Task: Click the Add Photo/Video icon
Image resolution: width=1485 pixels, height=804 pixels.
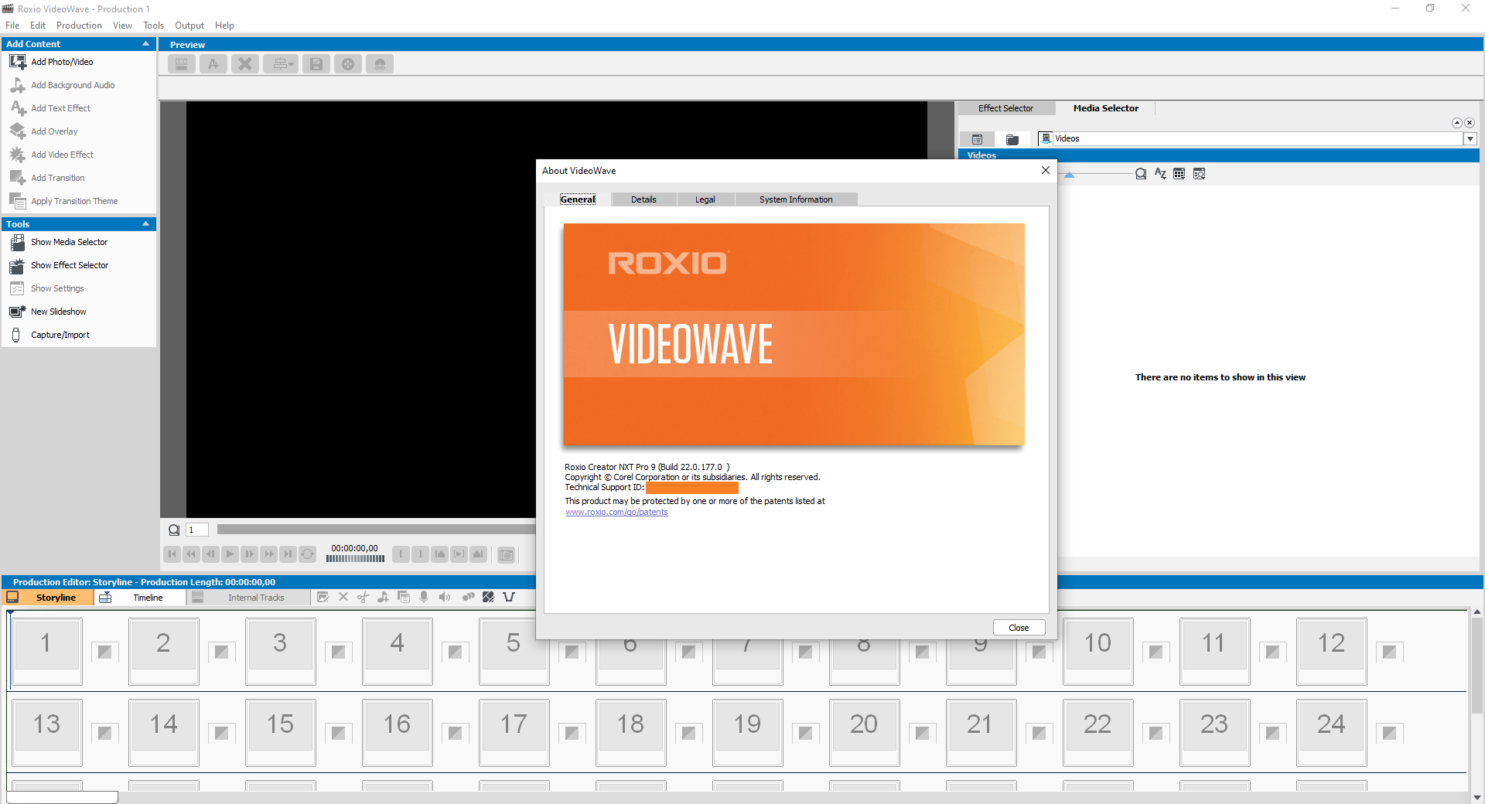Action: click(x=18, y=62)
